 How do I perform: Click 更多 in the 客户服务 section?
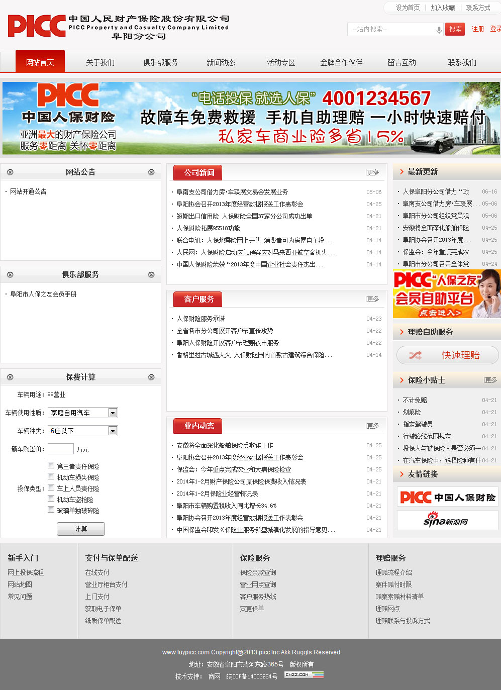[x=373, y=299]
